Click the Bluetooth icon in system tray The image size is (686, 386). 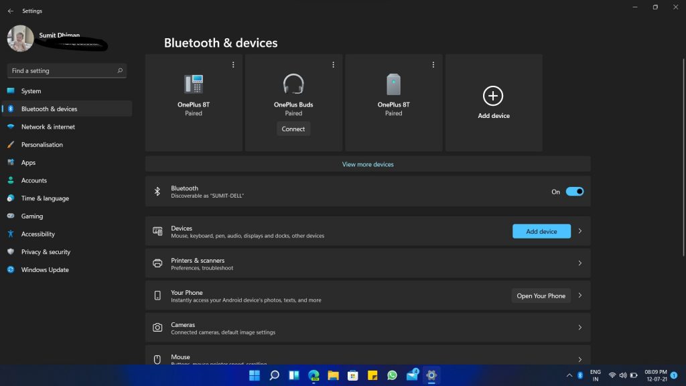point(579,376)
